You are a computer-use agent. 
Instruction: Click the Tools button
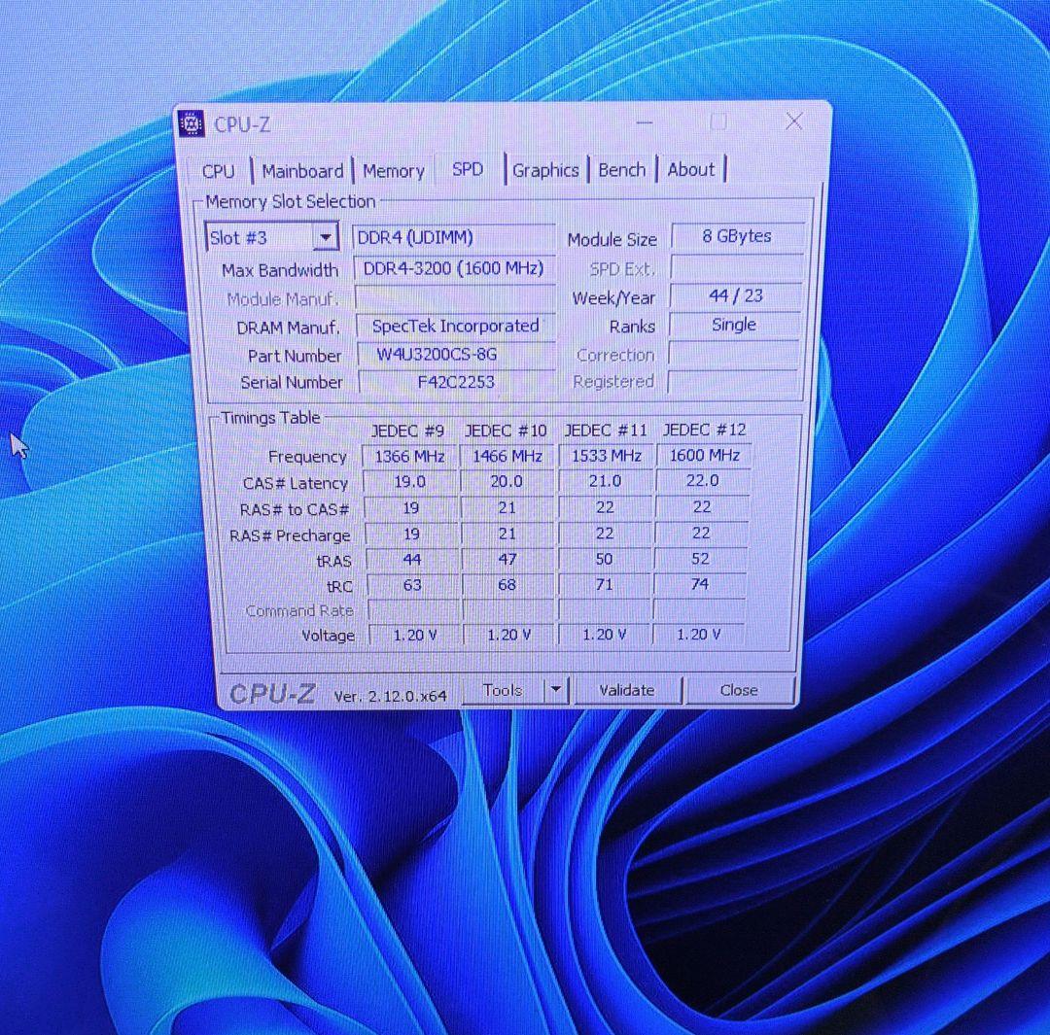(503, 690)
